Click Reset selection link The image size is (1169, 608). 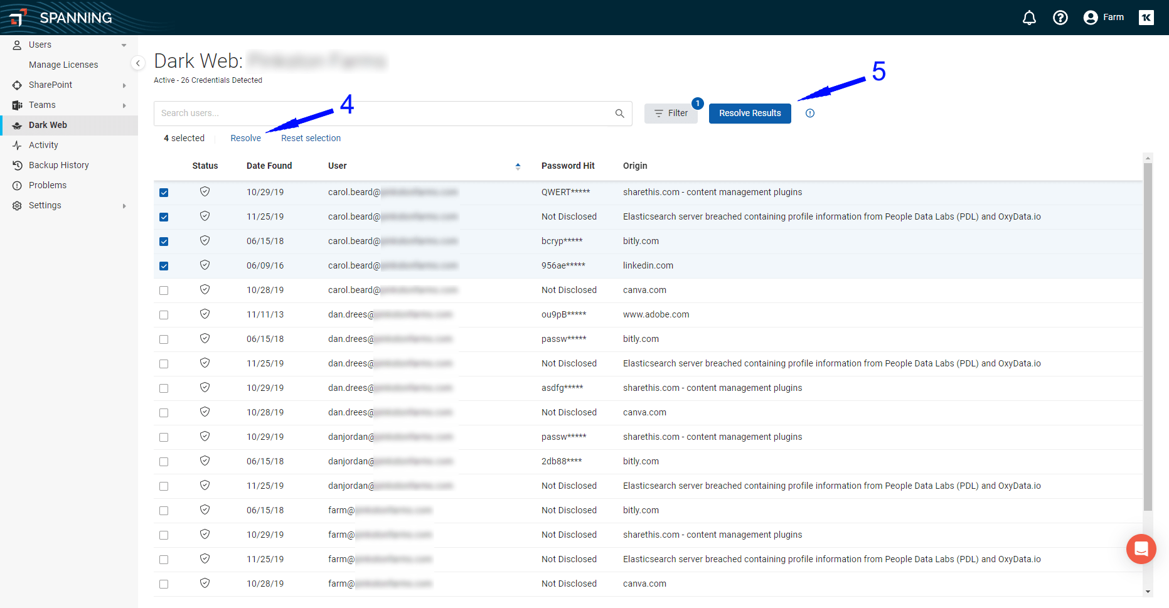[x=311, y=138]
